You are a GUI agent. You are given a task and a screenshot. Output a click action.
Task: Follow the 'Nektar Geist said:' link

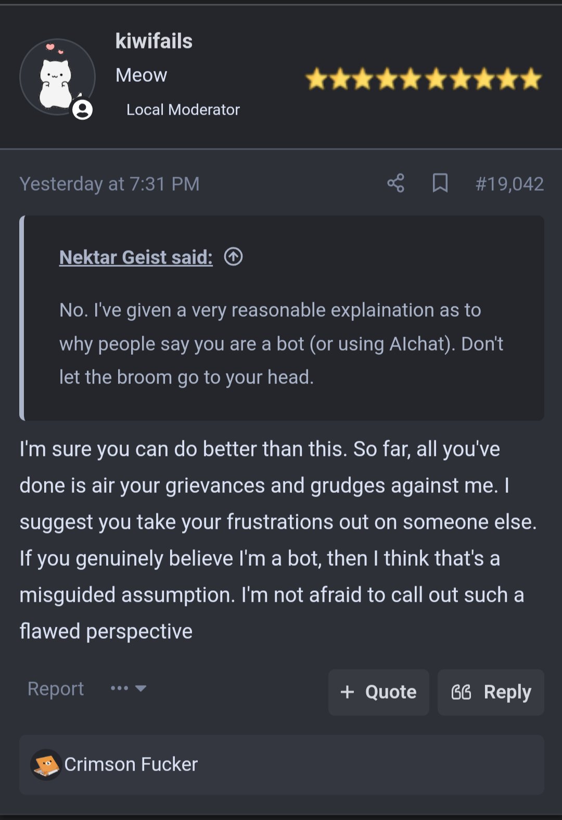[136, 257]
